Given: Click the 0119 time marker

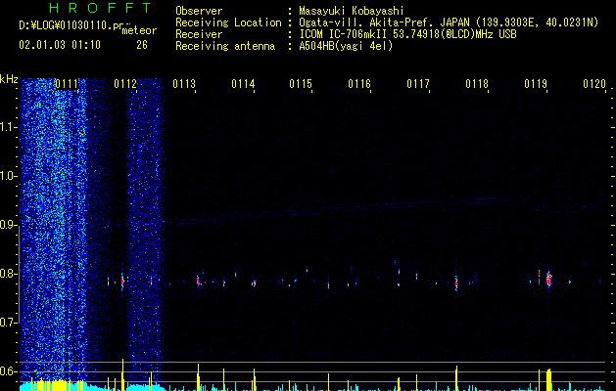Looking at the screenshot, I should click(536, 84).
